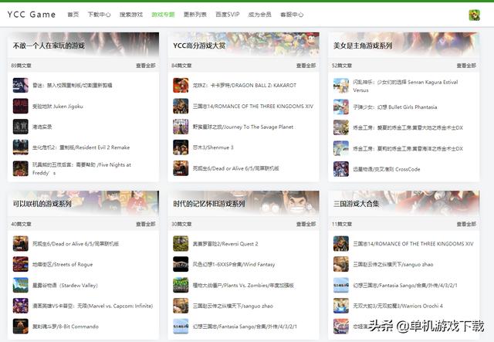Click 查看全部 in YCC高分游戏大赏 section

pyautogui.click(x=306, y=66)
